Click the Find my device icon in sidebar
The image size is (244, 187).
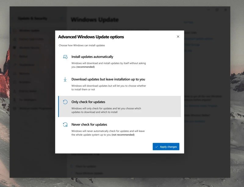coord(15,91)
